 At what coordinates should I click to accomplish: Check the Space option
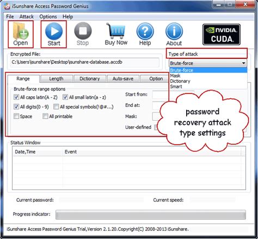click(16, 116)
